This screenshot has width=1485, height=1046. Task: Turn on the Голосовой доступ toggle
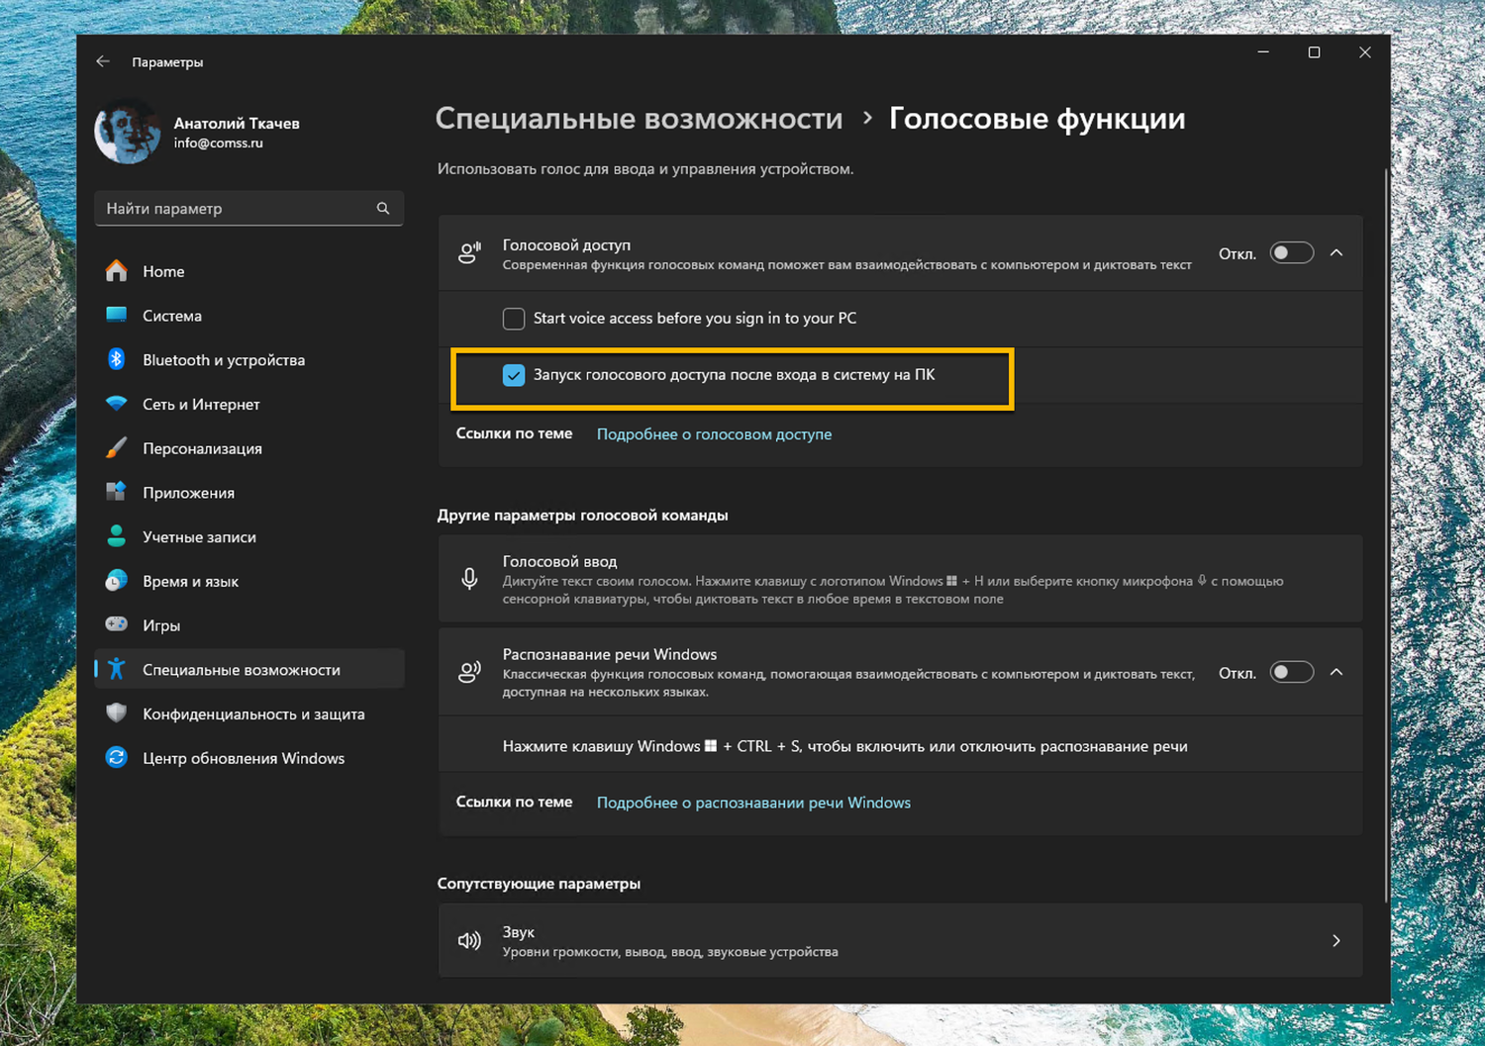[x=1291, y=253]
